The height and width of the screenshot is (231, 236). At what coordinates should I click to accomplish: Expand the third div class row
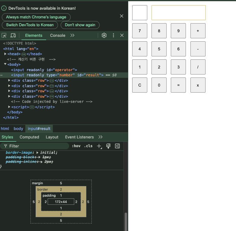pos(9,91)
